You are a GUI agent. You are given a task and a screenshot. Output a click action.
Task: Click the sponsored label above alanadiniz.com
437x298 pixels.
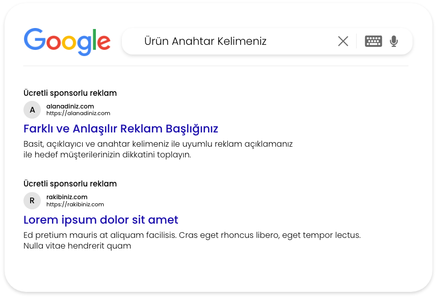click(70, 93)
